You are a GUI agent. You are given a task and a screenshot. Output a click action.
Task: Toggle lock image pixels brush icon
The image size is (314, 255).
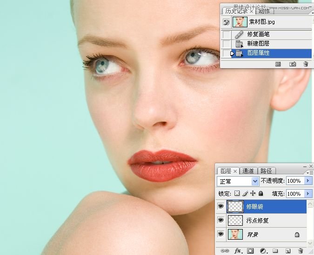pyautogui.click(x=245, y=193)
